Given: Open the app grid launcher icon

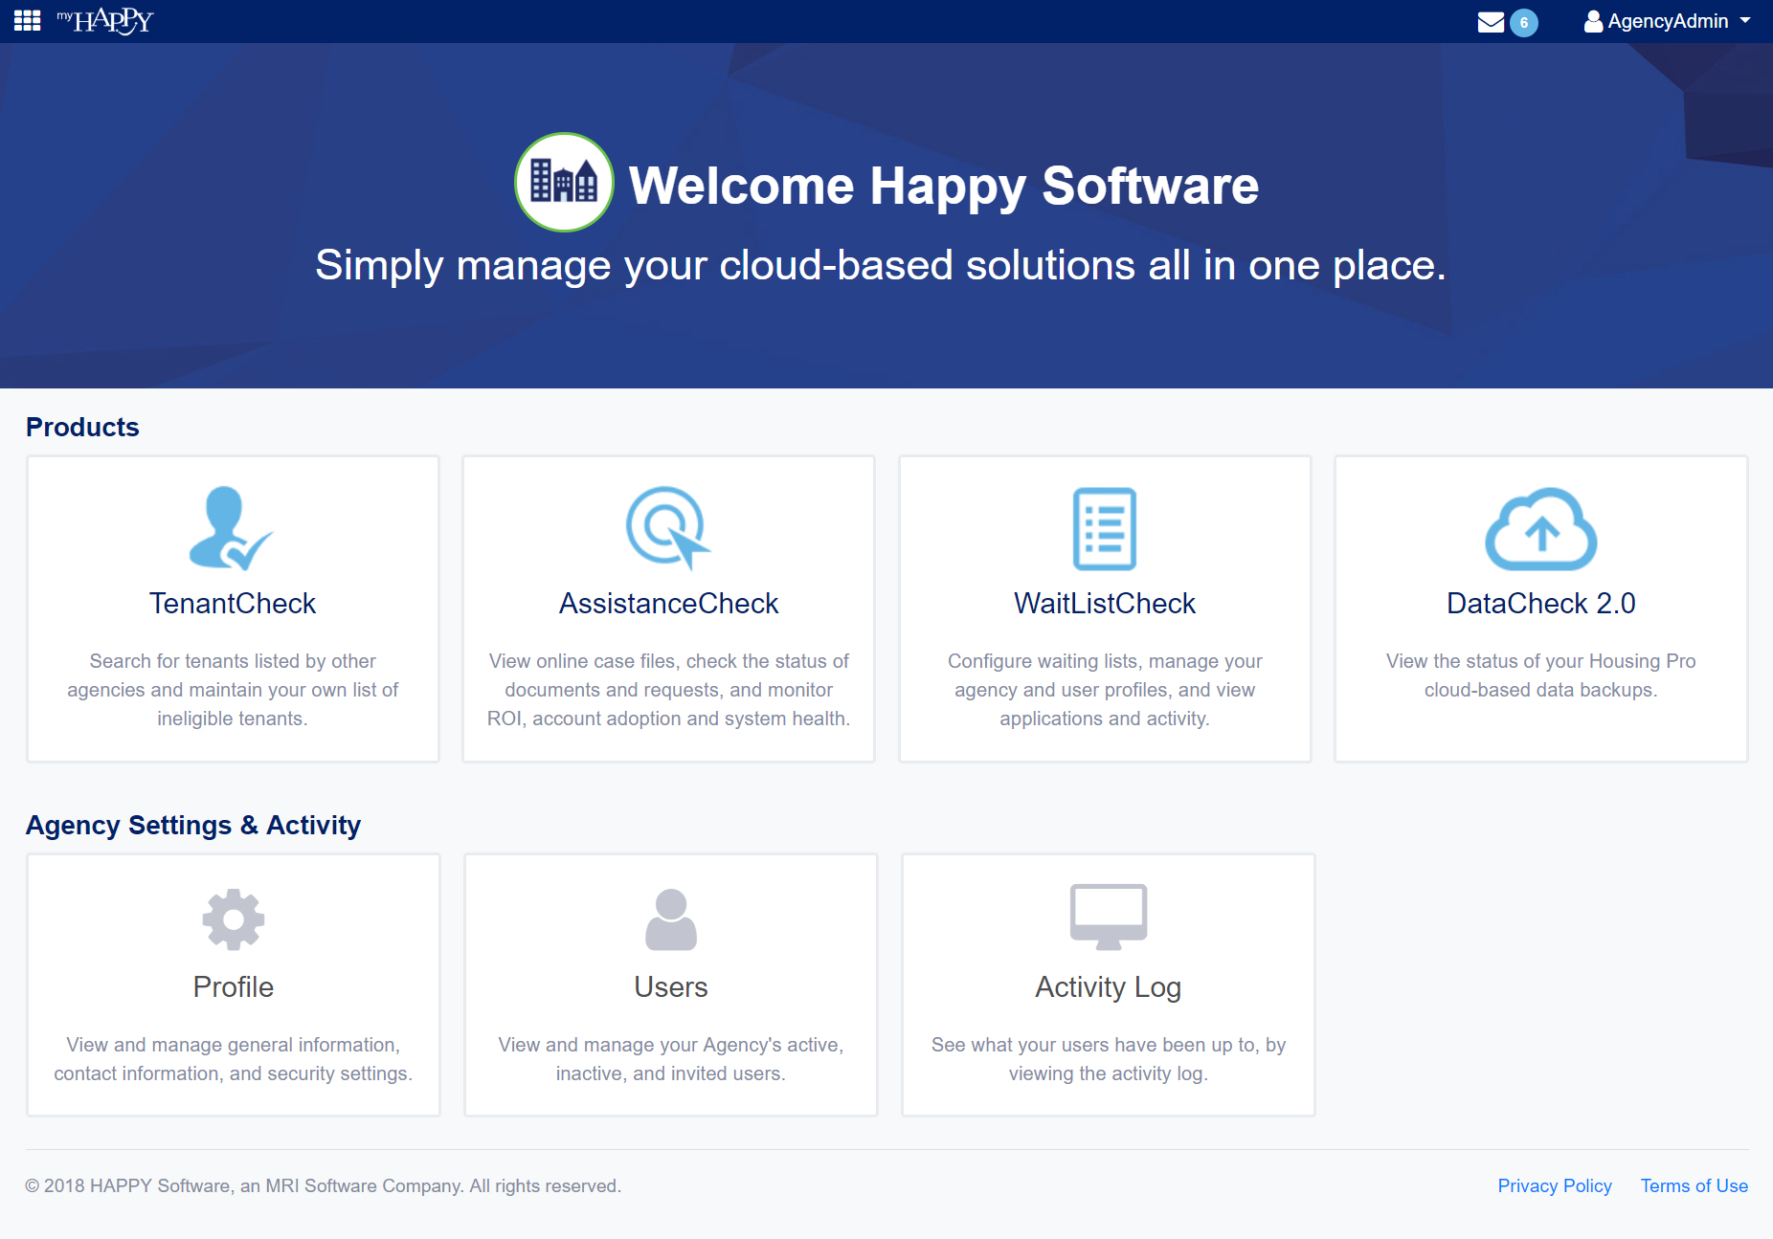Looking at the screenshot, I should pyautogui.click(x=27, y=21).
